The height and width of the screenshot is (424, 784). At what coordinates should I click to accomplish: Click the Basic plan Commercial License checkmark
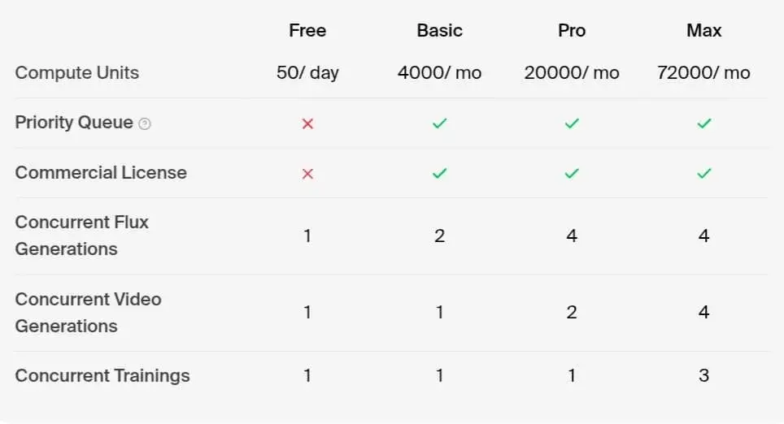tap(440, 173)
